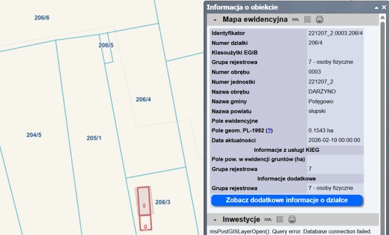Select parcel label 206/5 on map
389x235 pixels.
(x=106, y=45)
